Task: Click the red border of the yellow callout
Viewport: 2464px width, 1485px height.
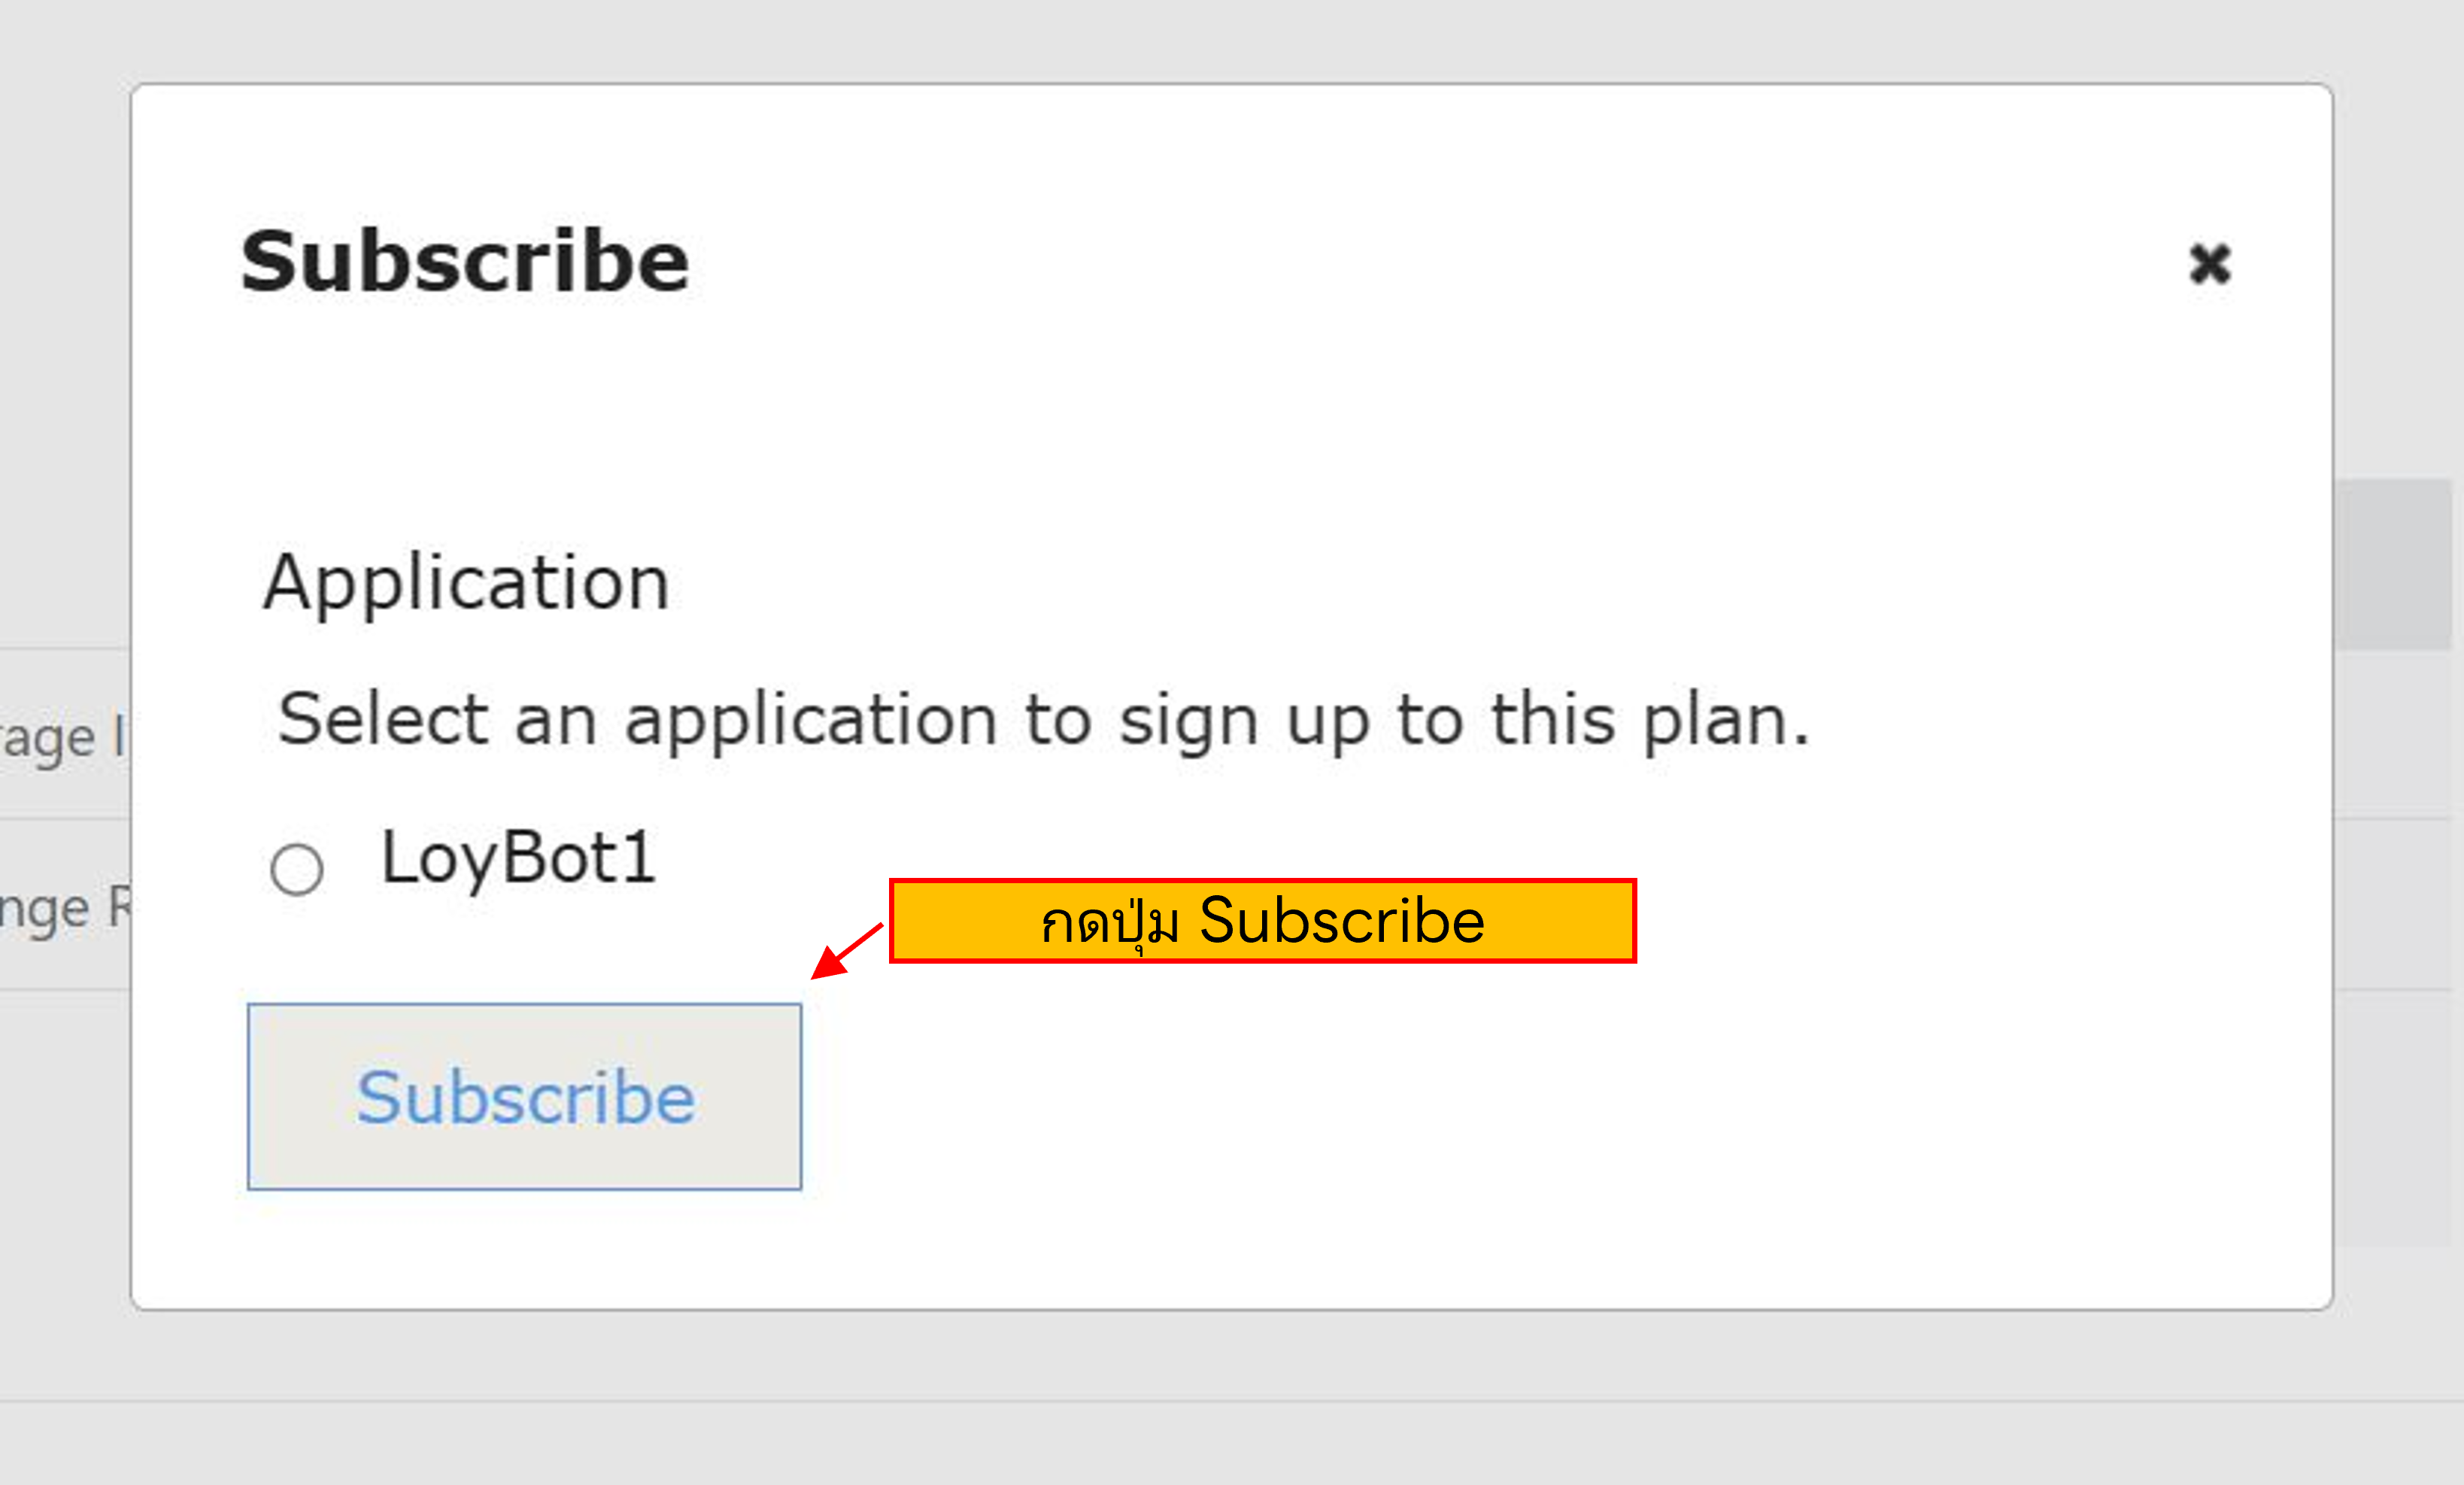Action: [x=1262, y=881]
